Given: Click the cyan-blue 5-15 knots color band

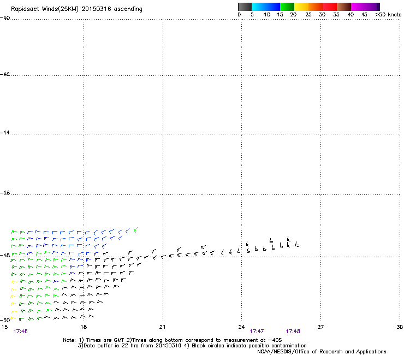Looking at the screenshot, I should point(266,7).
